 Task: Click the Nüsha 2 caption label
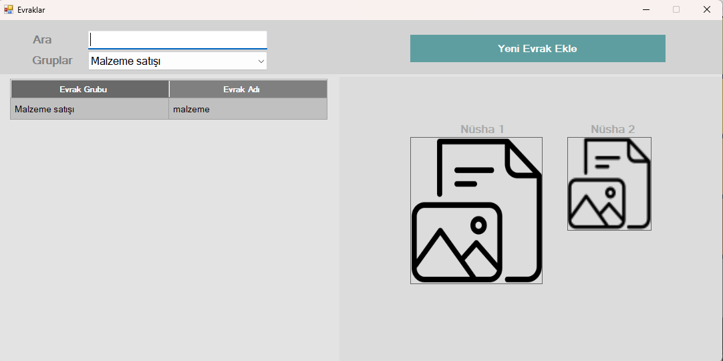tap(612, 129)
